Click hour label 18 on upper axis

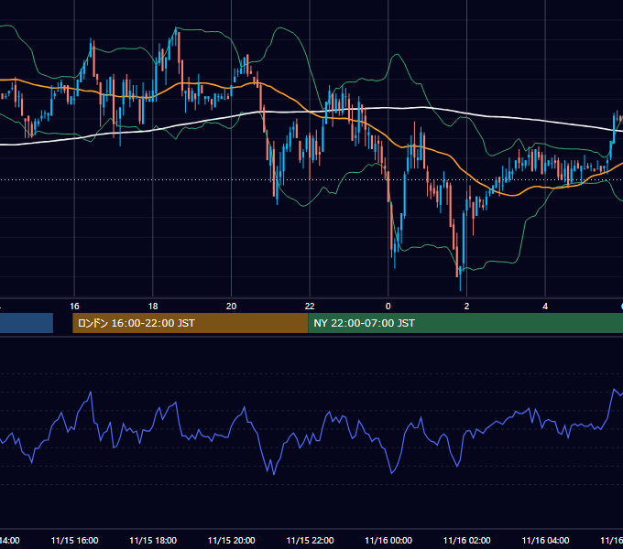click(x=153, y=307)
